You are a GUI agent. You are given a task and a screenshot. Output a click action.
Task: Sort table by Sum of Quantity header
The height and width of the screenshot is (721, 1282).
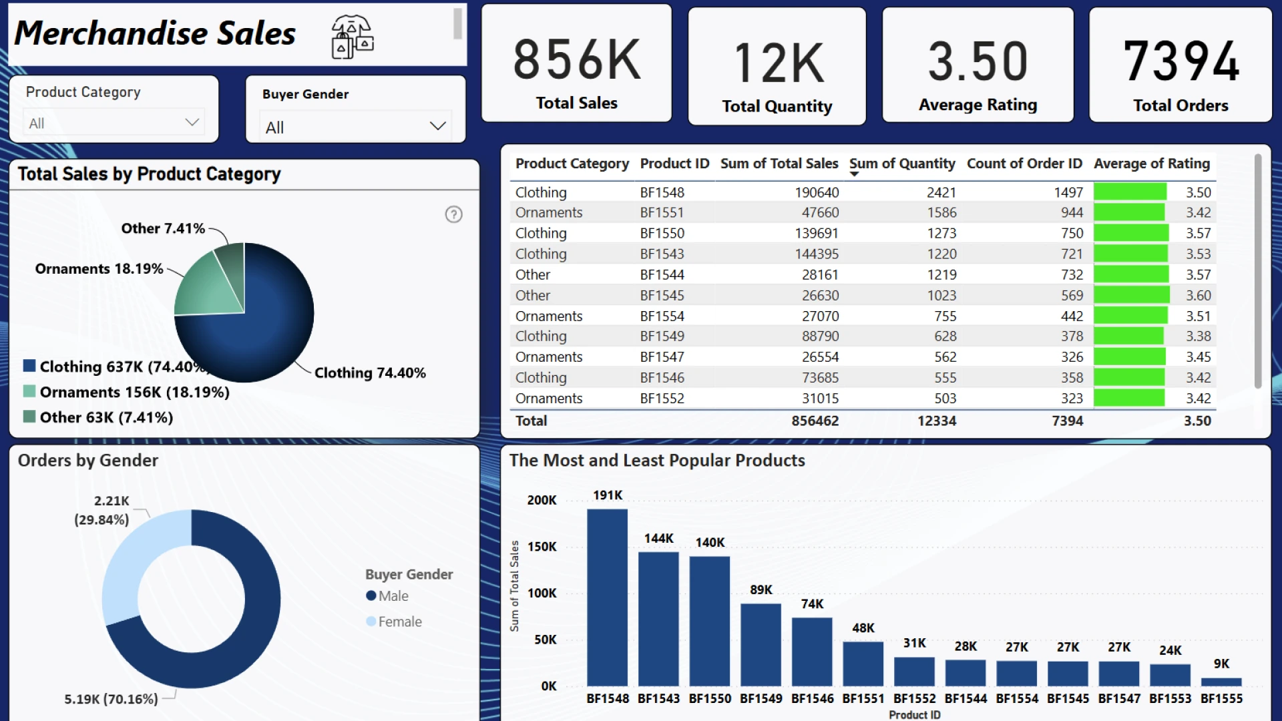pos(902,164)
